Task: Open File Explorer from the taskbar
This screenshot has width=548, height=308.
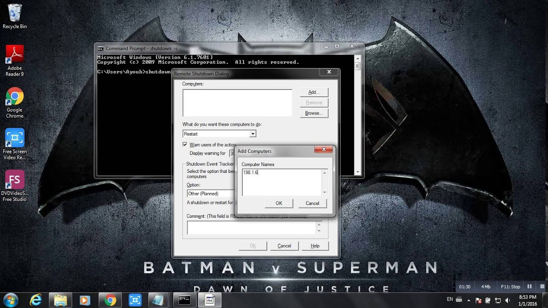Action: click(60, 300)
